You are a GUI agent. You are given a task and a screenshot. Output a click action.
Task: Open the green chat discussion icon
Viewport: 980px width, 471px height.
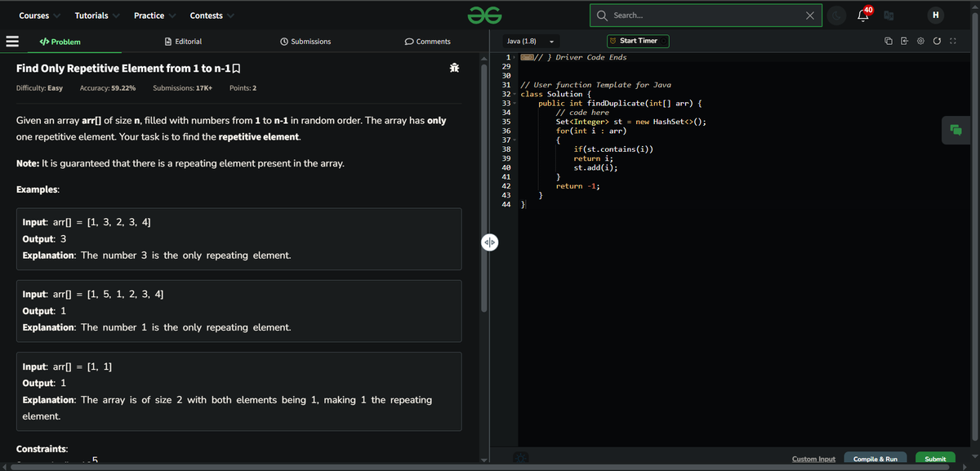956,129
